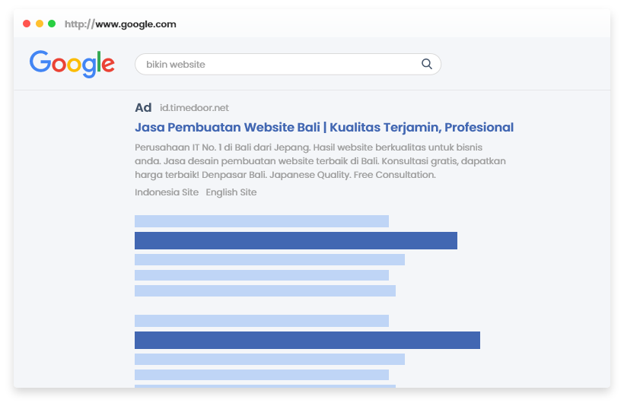624x406 pixels.
Task: Click the bold 'Ad' label
Action: click(143, 108)
